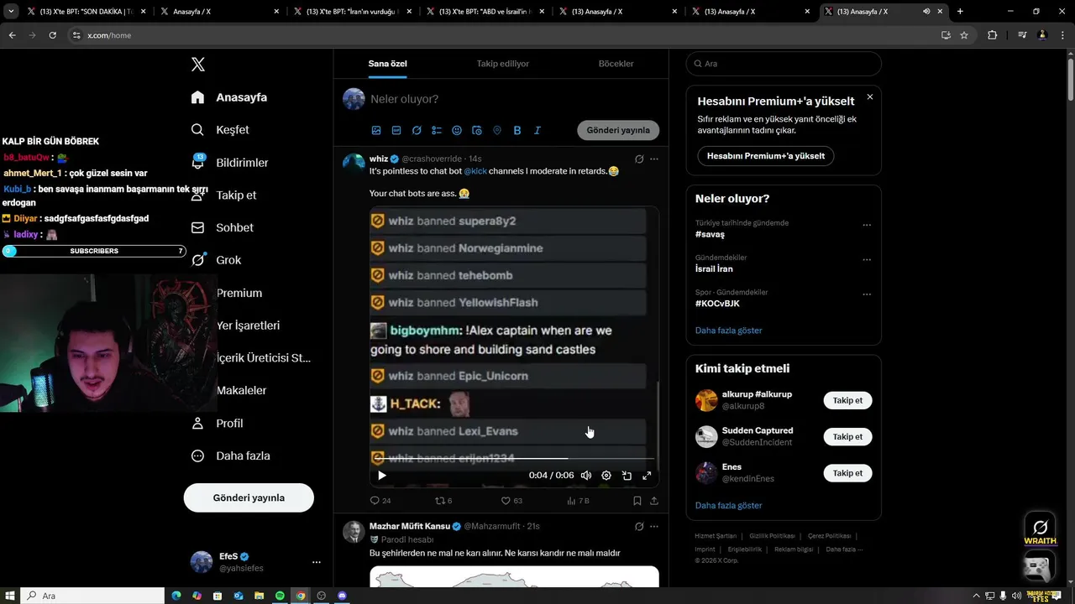Share whiz's post
1075x604 pixels.
click(654, 501)
